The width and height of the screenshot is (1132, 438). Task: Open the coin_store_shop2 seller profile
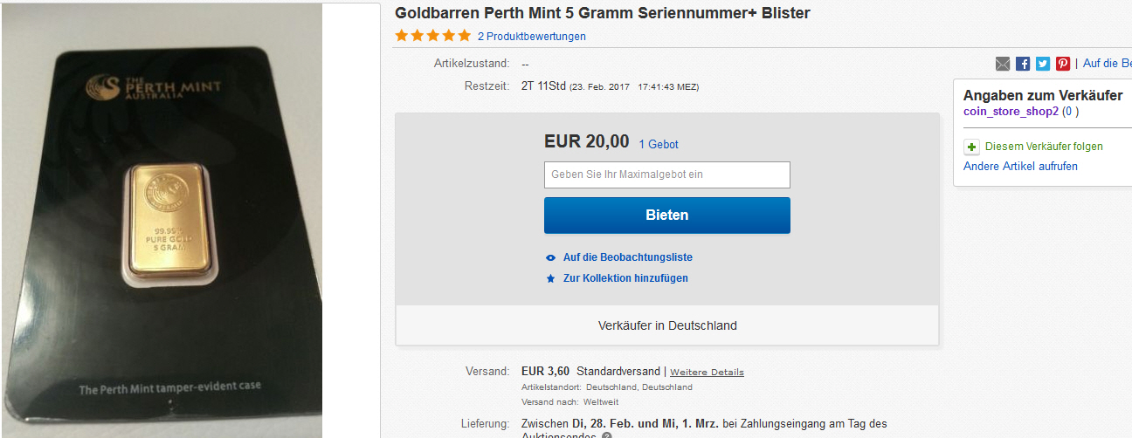1011,112
